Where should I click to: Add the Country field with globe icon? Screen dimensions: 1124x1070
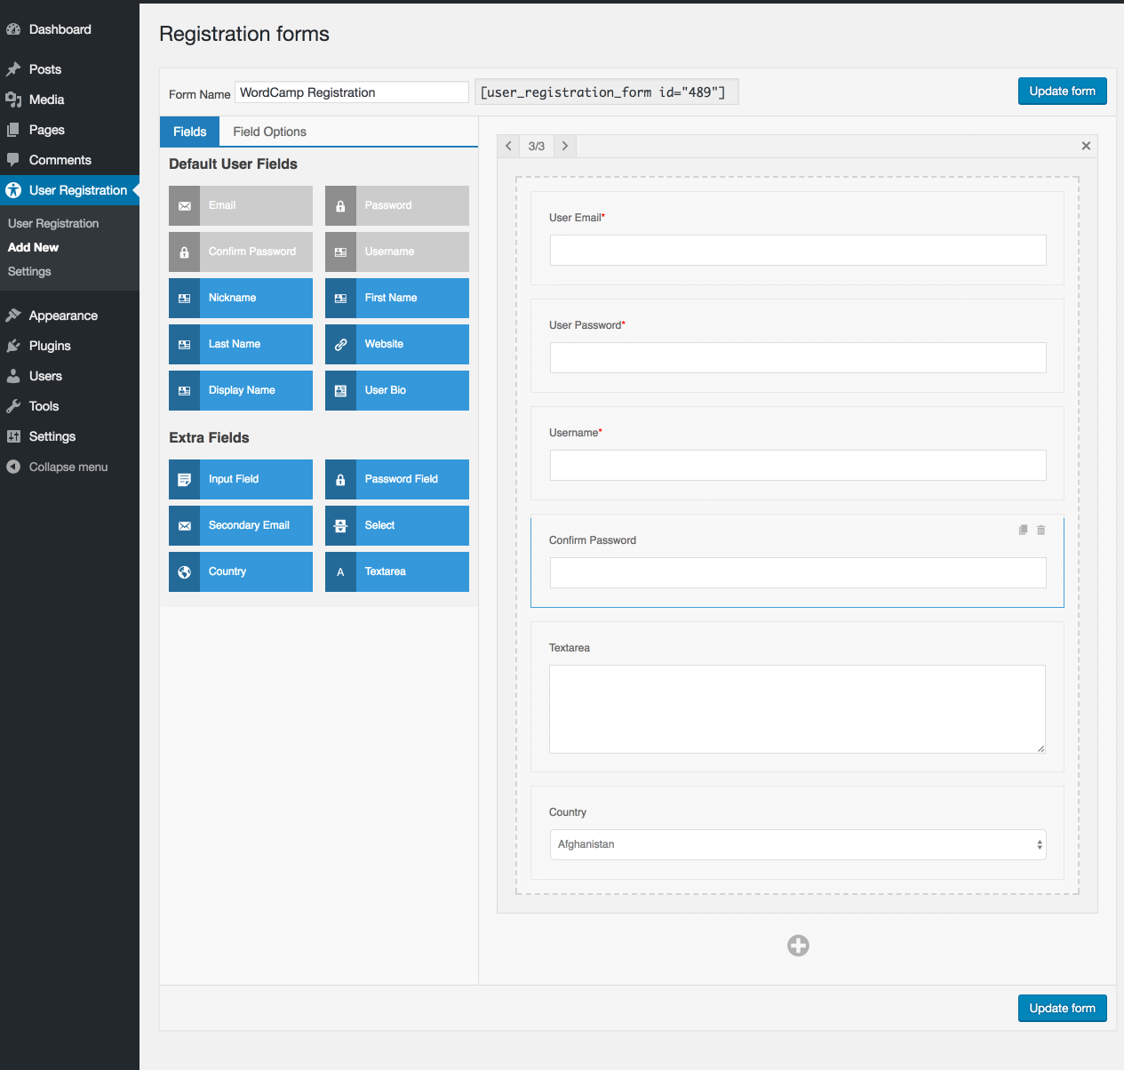tap(240, 571)
